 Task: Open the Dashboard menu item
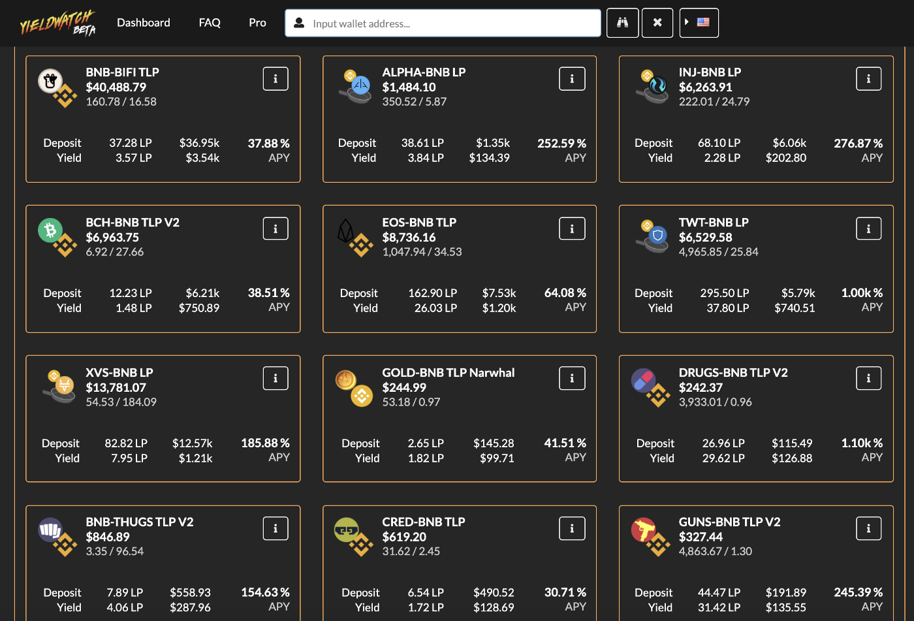(143, 23)
